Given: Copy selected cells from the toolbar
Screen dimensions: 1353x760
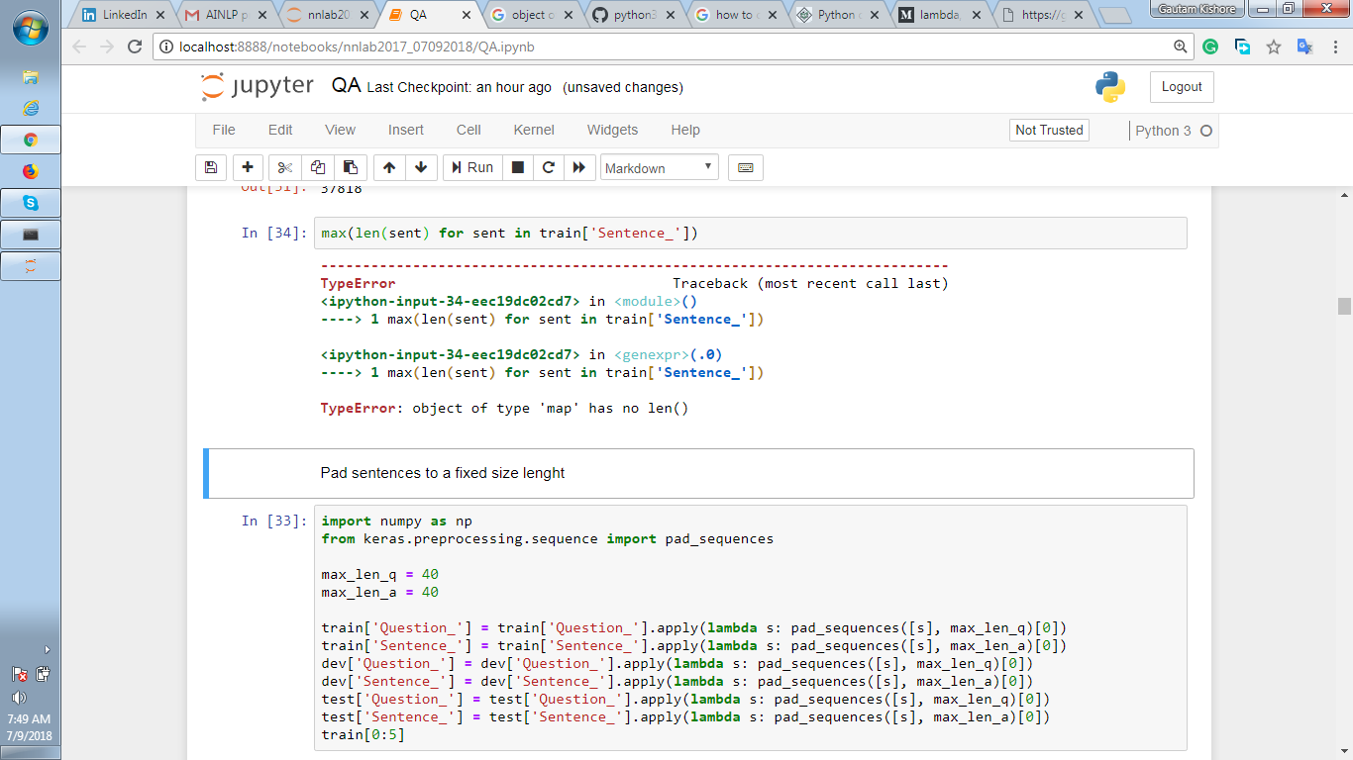Looking at the screenshot, I should point(318,167).
